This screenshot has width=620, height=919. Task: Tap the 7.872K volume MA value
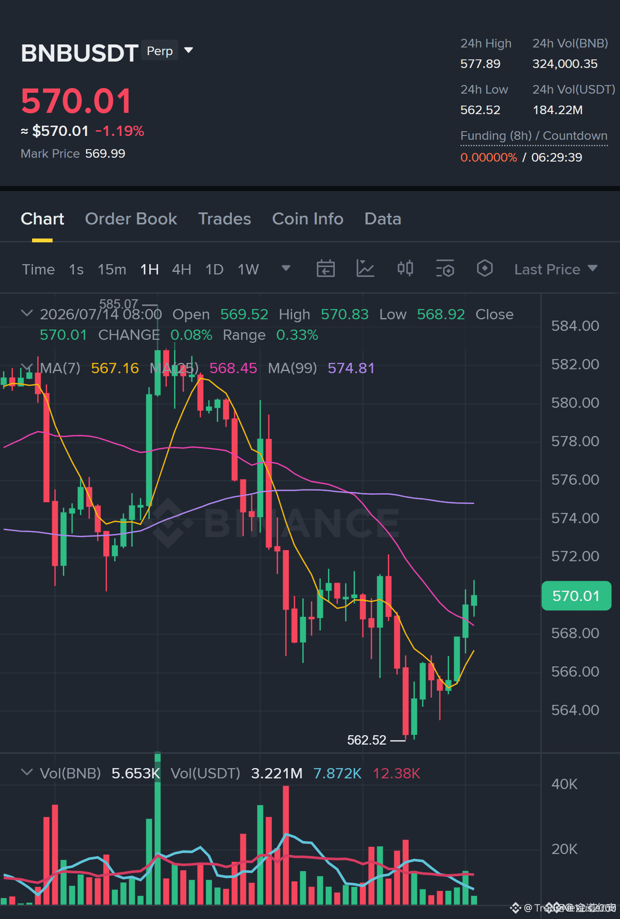337,773
